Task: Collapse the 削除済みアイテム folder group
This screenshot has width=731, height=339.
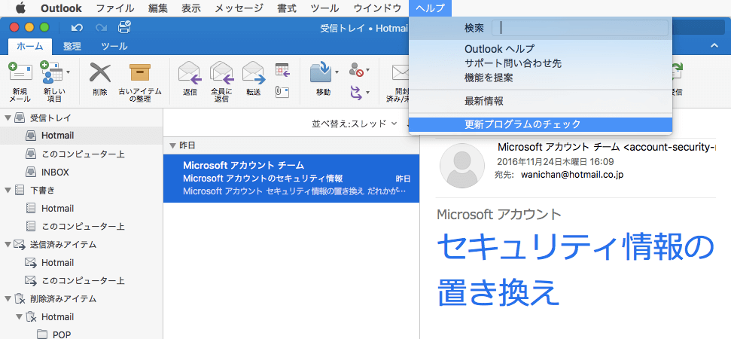Action: (7, 299)
